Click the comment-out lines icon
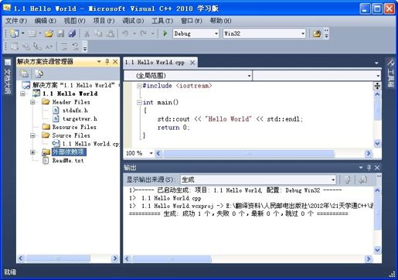398x280 pixels. 64,46
